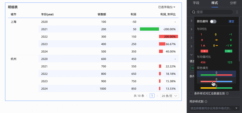Viewport: 242px width, 113px height.
Task: Open the 同步样式到 selection dropdown
Action: point(214,108)
